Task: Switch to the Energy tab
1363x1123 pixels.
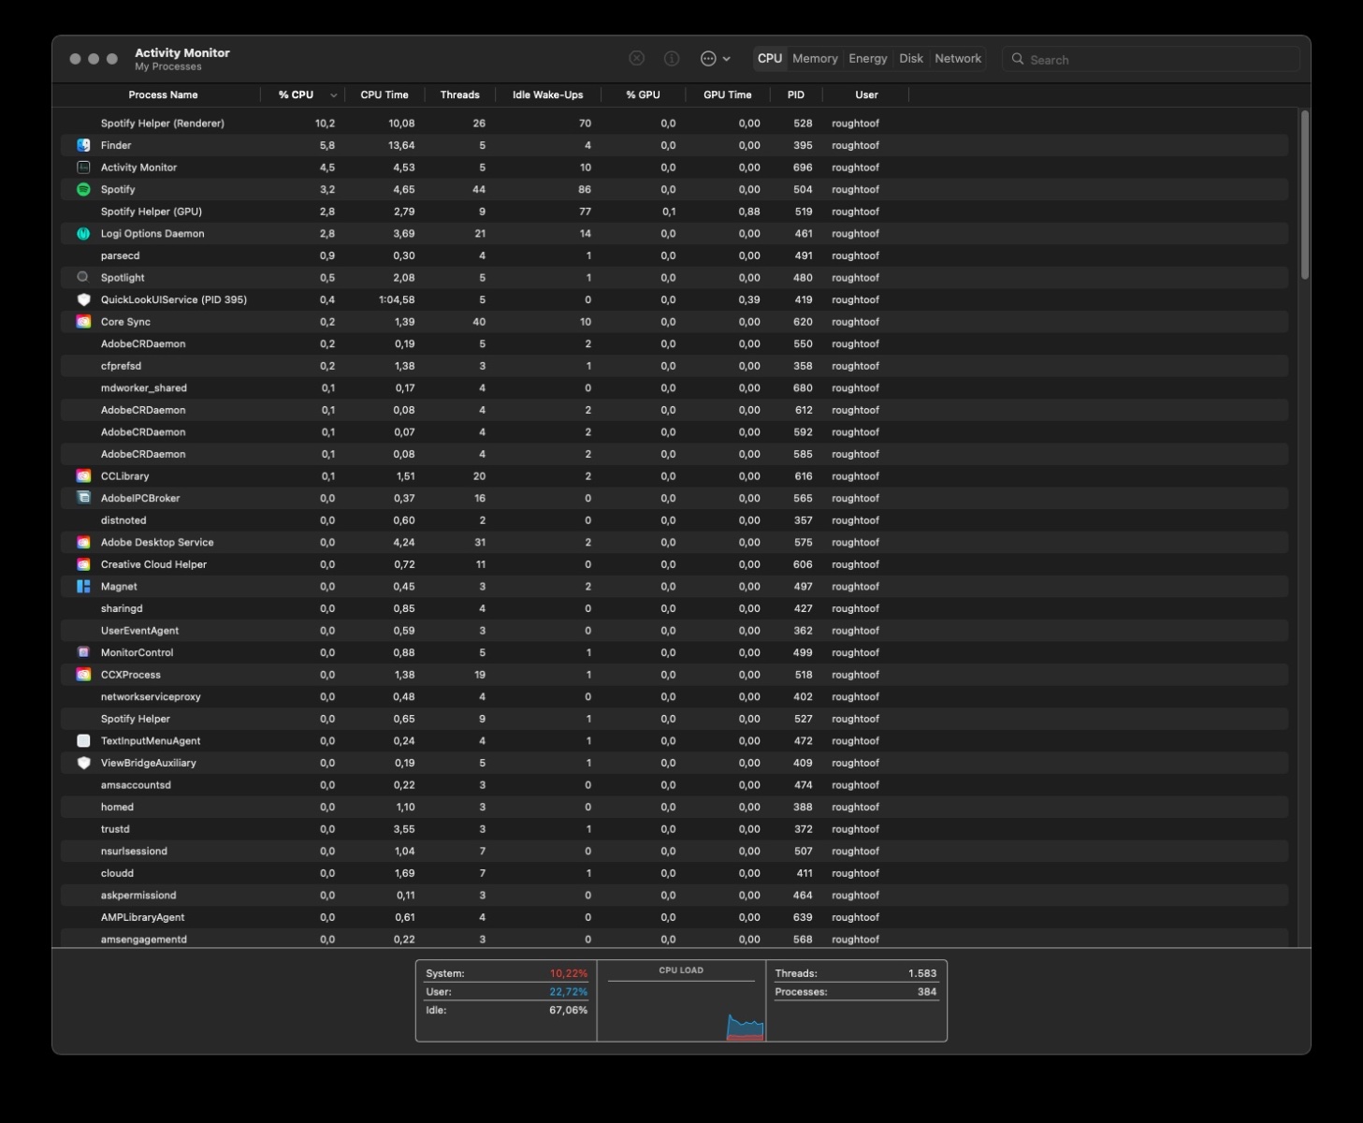Action: tap(868, 58)
